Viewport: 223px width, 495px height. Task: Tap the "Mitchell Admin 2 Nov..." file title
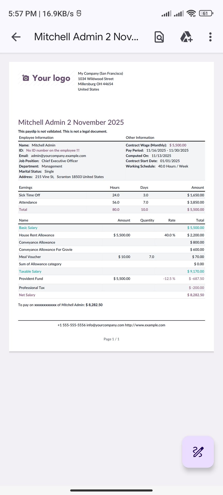coord(86,37)
